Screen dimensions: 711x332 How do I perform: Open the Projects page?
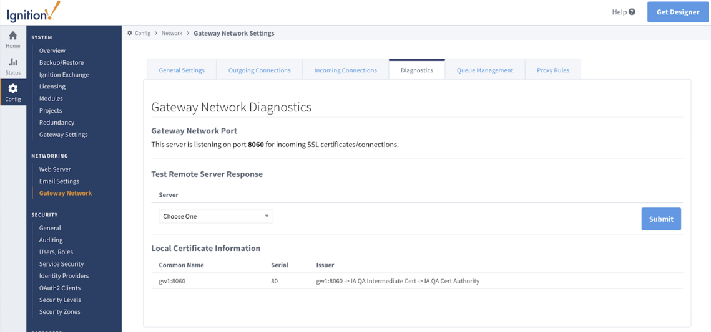coord(51,110)
